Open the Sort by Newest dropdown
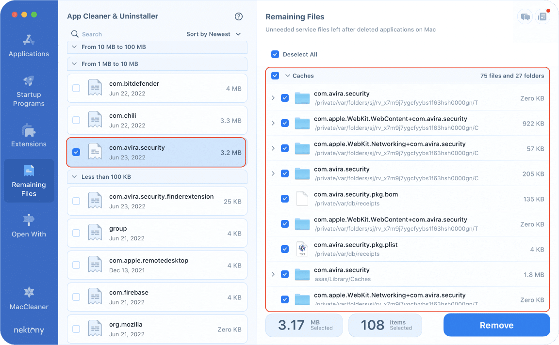 214,34
